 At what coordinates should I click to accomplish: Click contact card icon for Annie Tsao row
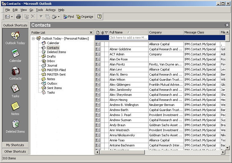(98, 140)
